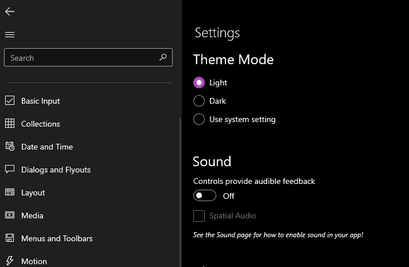Toggle the hamburger navigation menu

point(10,34)
